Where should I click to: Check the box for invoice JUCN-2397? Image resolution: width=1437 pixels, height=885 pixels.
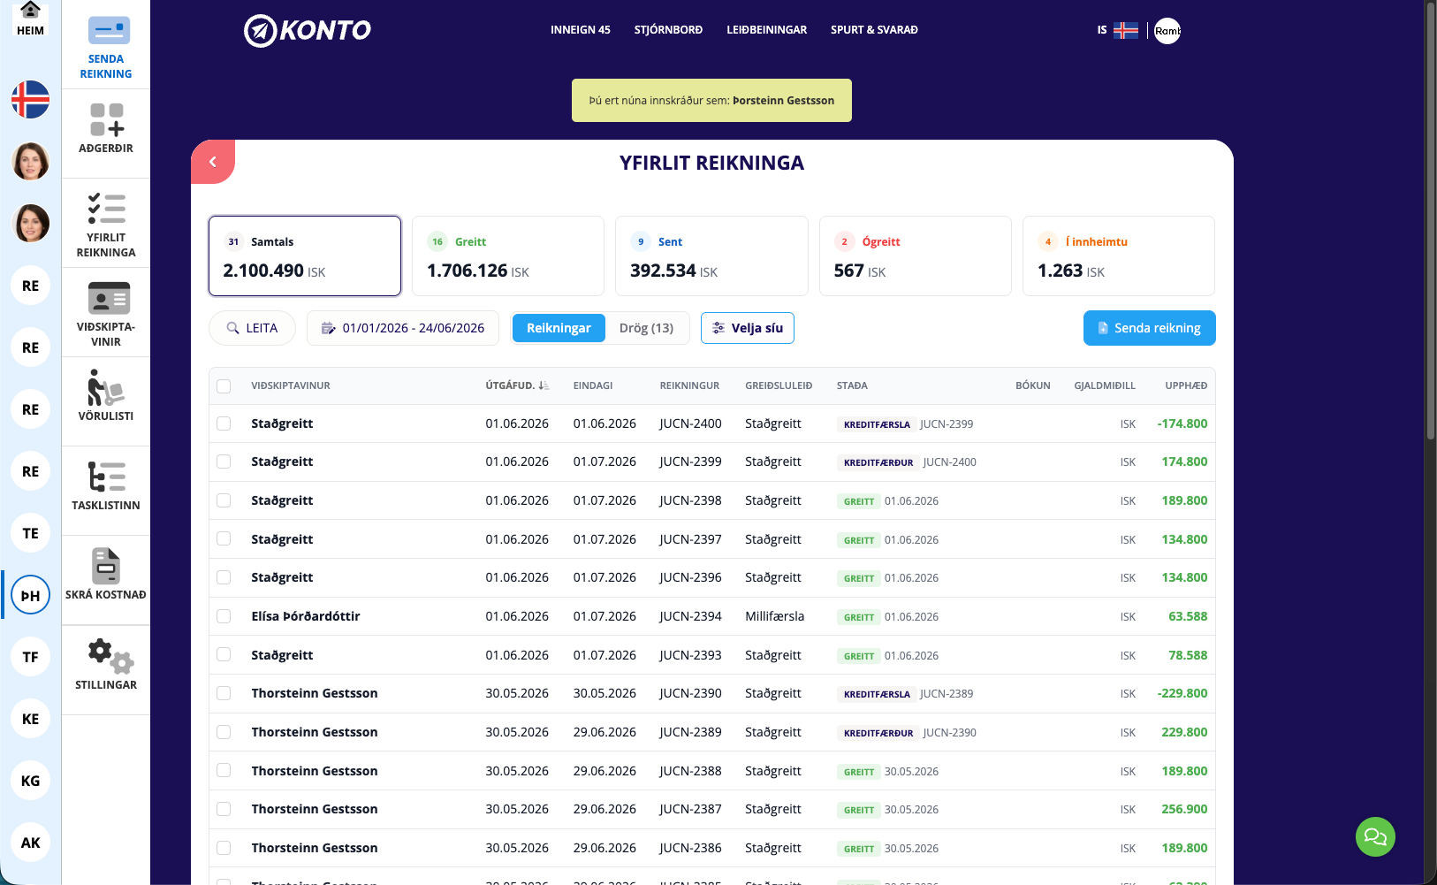[224, 538]
